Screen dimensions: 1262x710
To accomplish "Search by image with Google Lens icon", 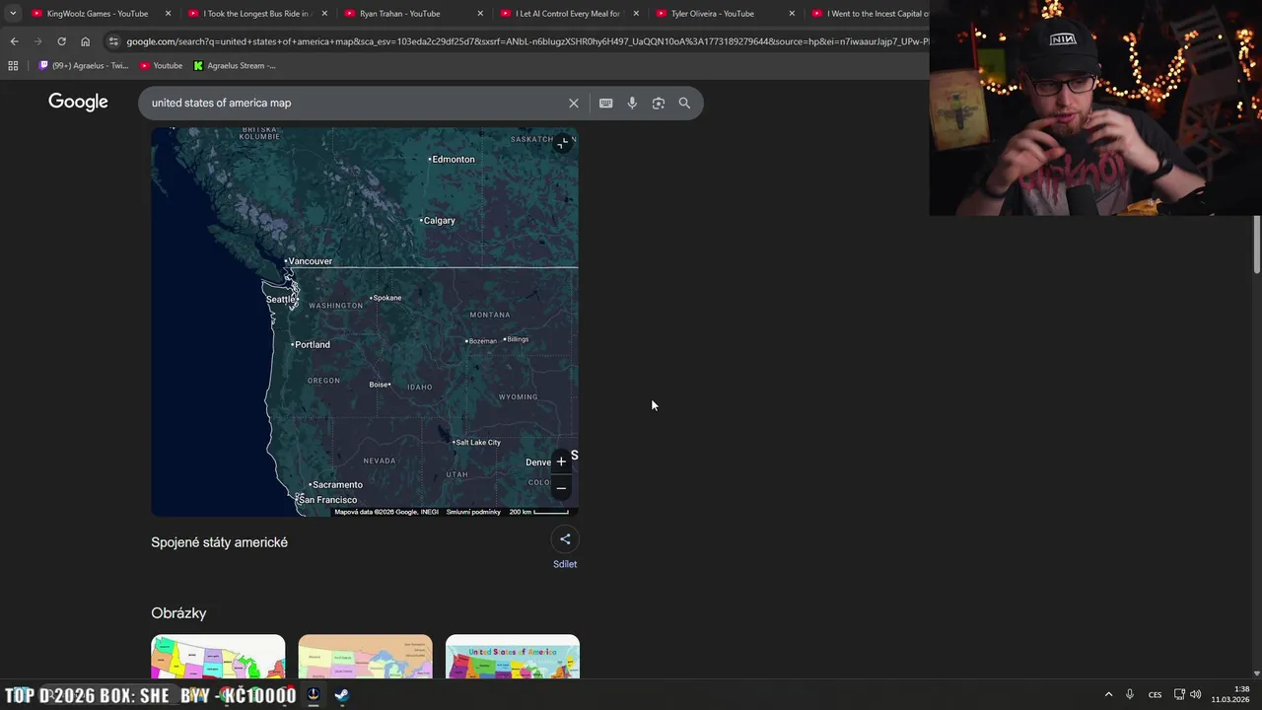I will (x=658, y=103).
